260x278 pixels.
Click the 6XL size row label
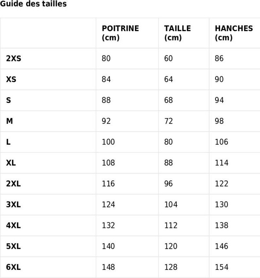pos(13,268)
